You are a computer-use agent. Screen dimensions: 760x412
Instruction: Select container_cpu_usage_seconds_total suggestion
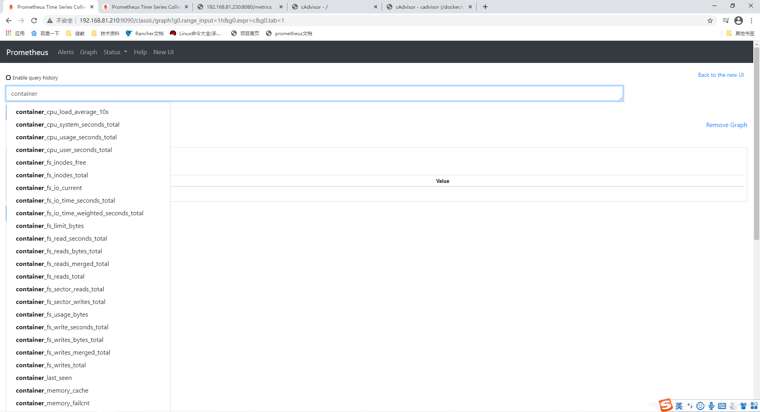(x=88, y=137)
